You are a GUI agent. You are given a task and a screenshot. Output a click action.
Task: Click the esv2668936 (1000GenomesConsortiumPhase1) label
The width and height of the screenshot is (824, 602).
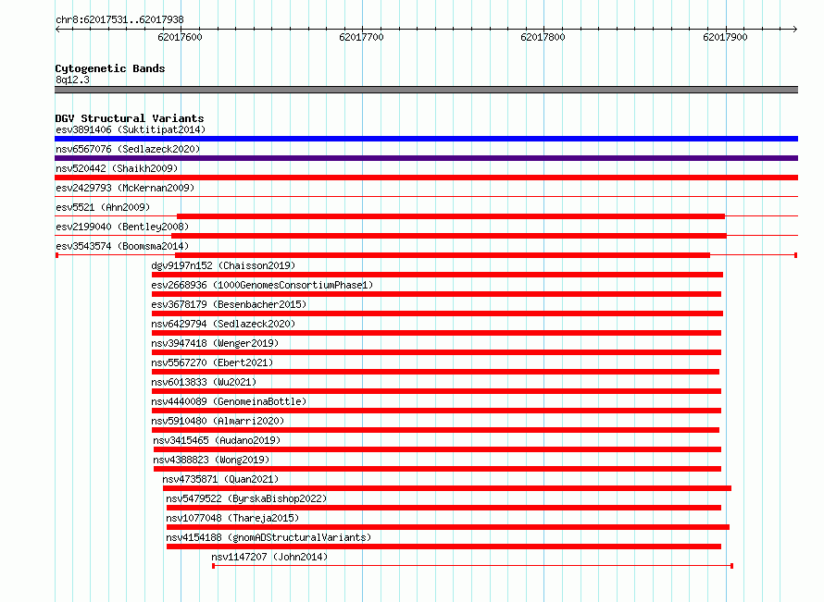click(262, 285)
